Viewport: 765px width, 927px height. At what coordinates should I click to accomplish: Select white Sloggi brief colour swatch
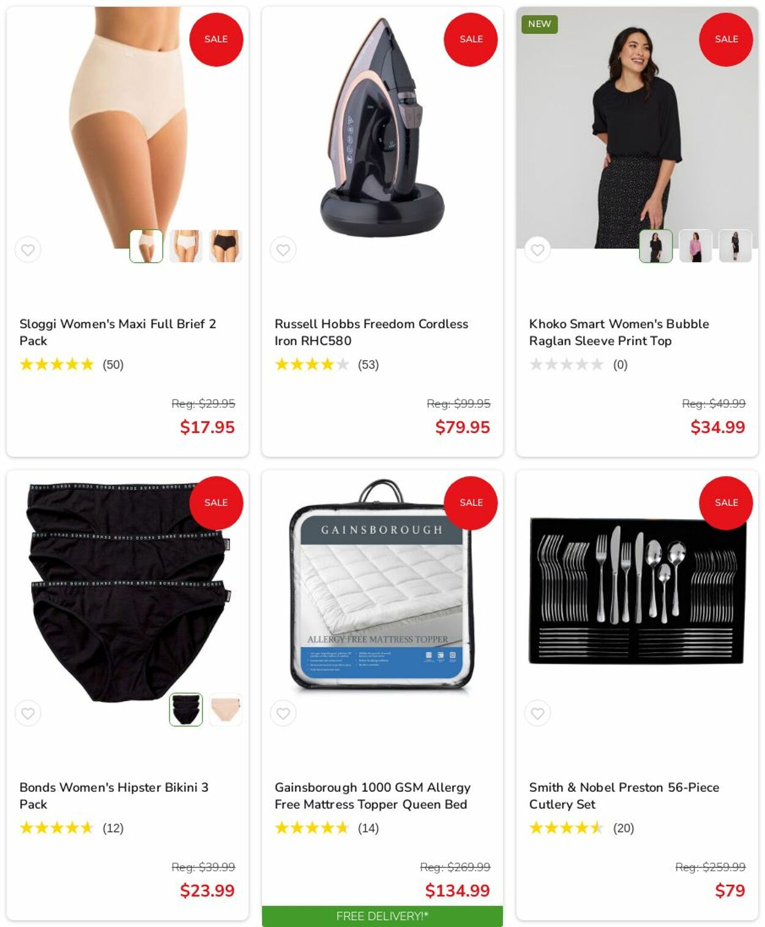pyautogui.click(x=185, y=246)
